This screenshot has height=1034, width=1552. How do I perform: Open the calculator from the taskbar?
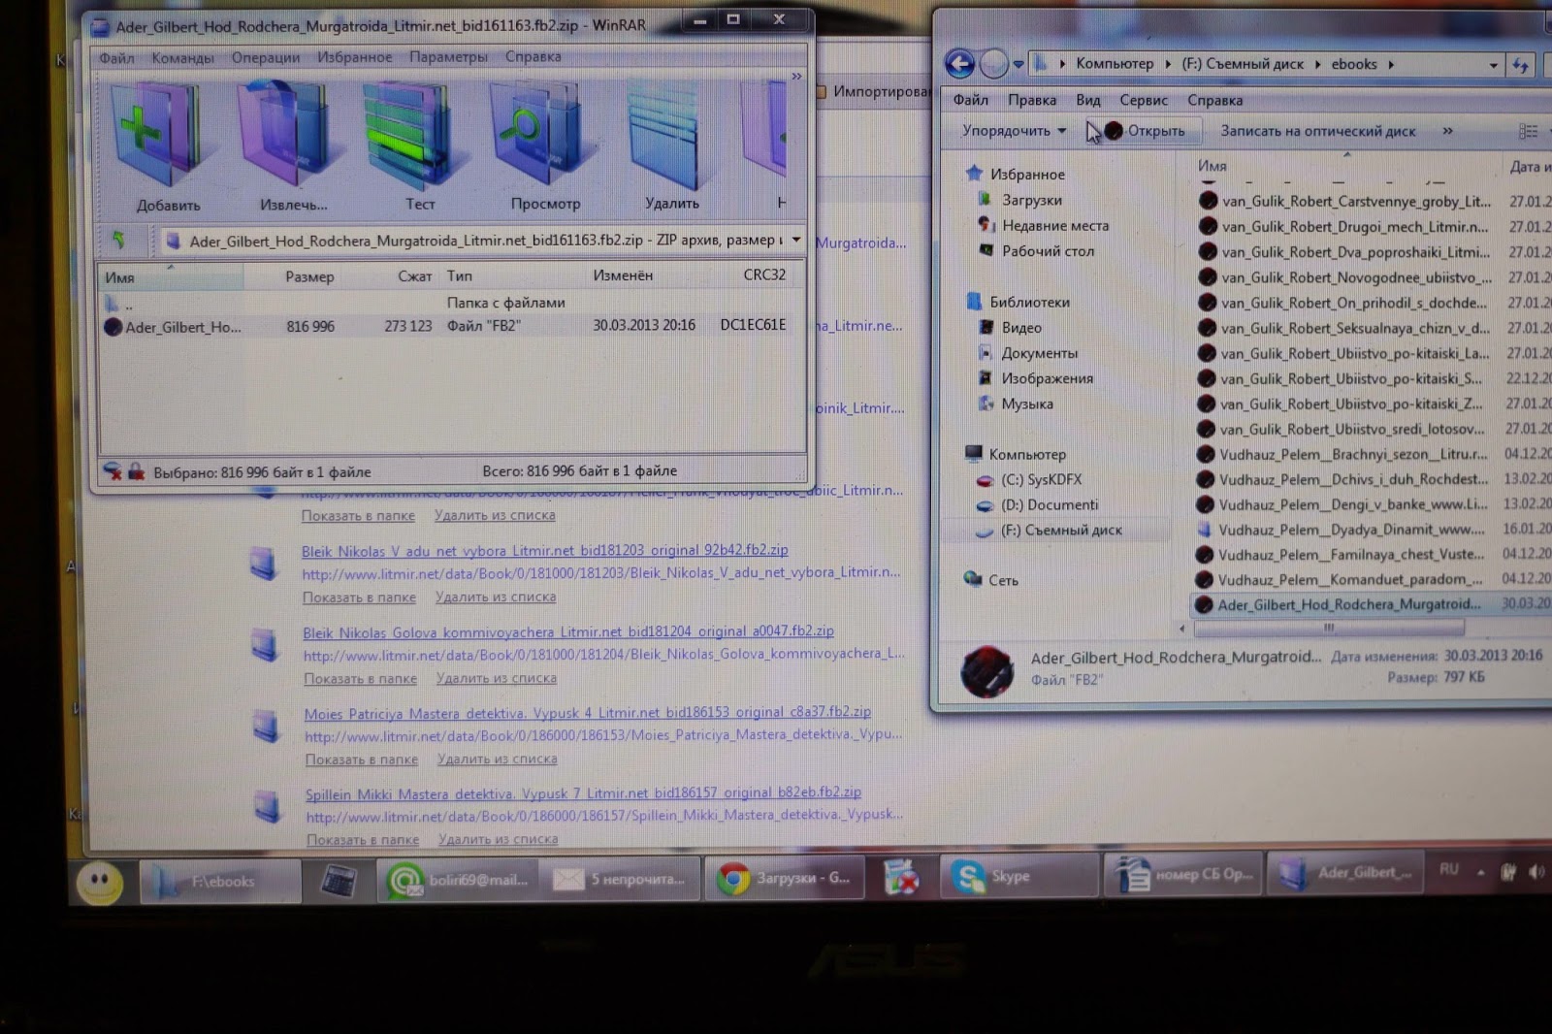(337, 881)
